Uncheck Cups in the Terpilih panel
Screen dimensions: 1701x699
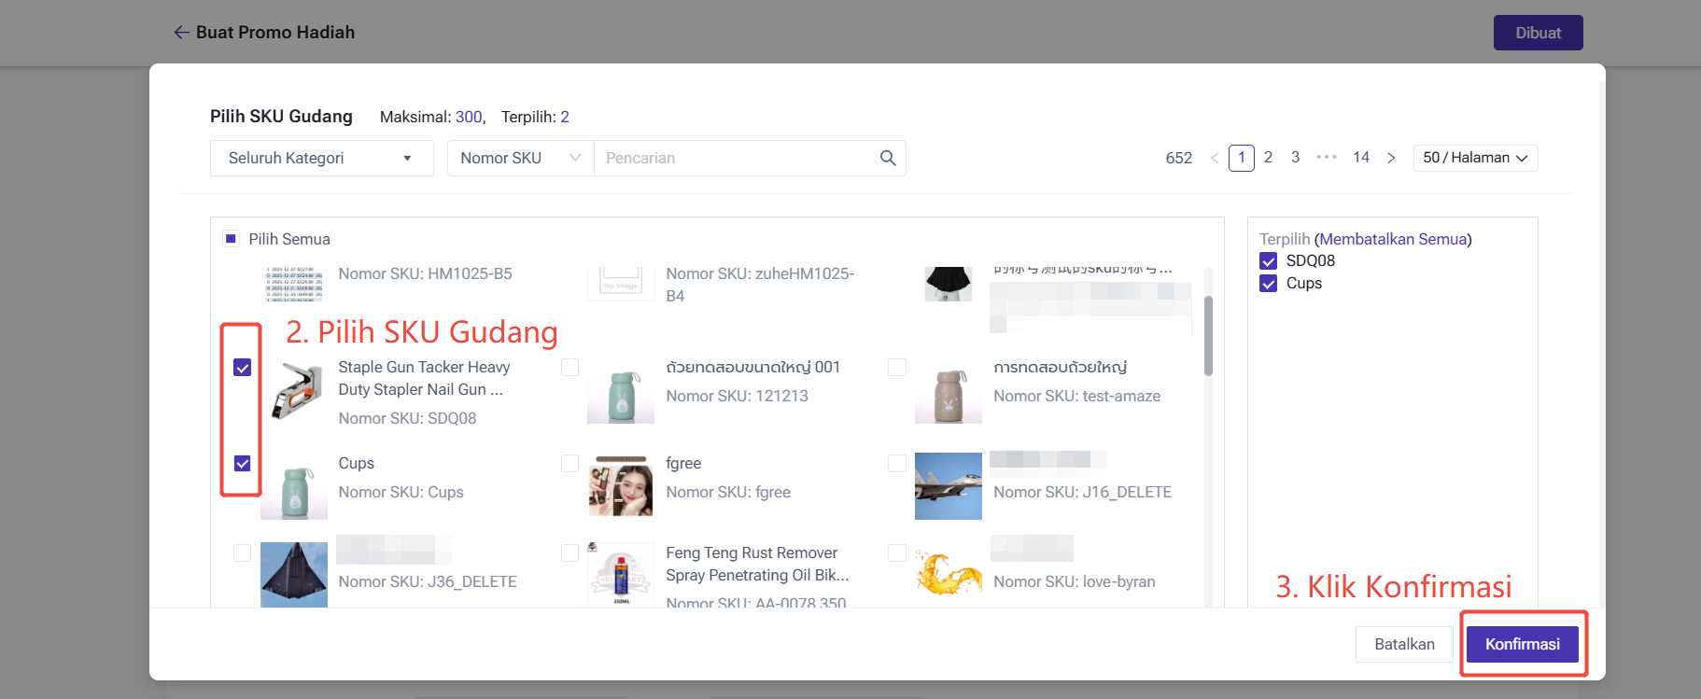pos(1268,284)
